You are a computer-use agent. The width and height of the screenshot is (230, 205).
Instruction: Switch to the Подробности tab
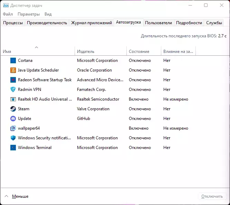[x=189, y=23]
